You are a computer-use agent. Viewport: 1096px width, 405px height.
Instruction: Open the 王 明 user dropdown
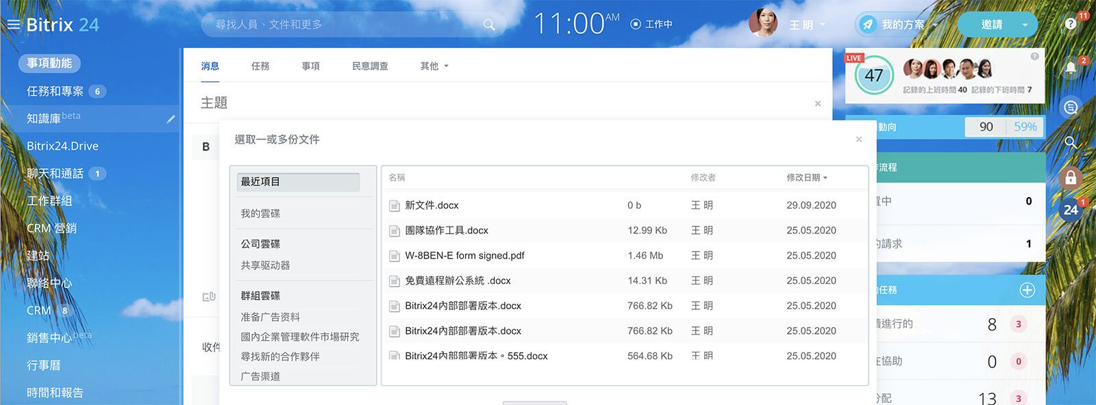coord(808,25)
